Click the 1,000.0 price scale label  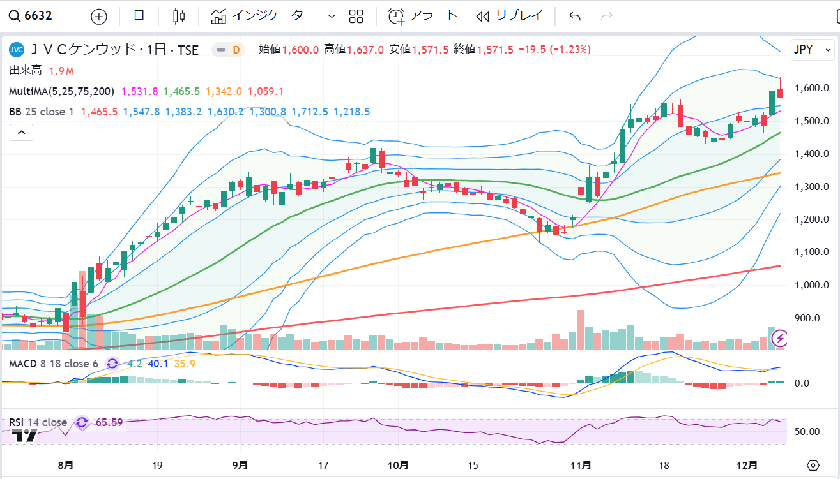811,285
